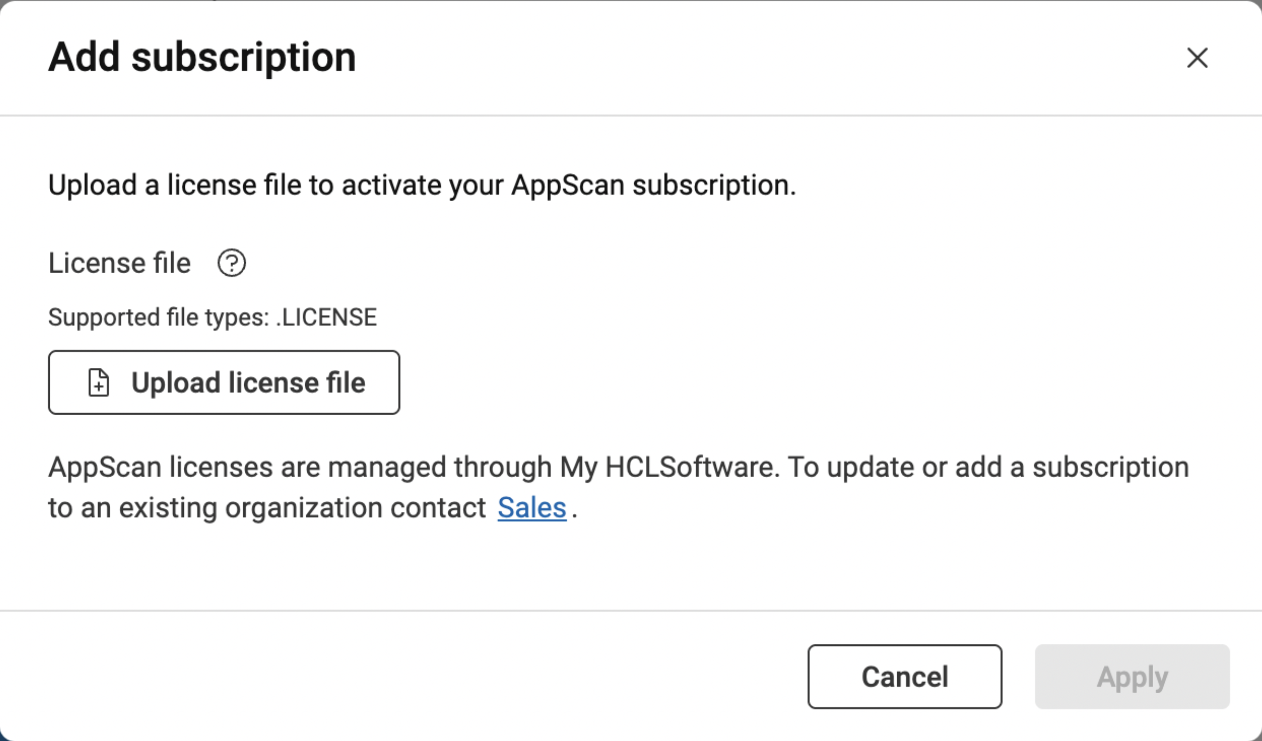
Task: Click the License file field label
Action: (119, 263)
